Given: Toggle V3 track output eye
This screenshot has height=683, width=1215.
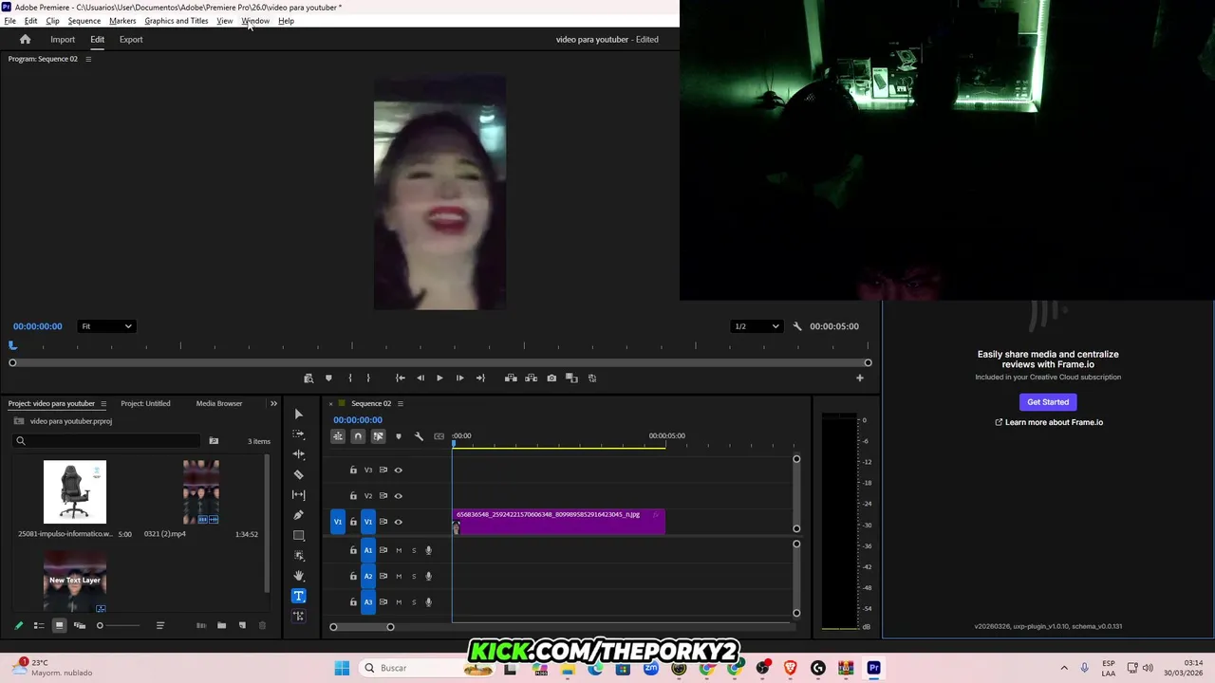Looking at the screenshot, I should click(398, 471).
